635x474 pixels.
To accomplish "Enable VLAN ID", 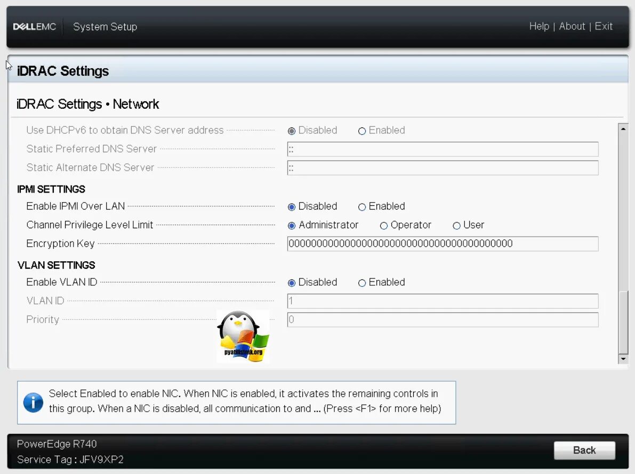I will pos(362,283).
